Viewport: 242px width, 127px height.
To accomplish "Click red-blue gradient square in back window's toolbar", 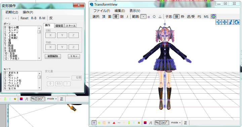I will pyautogui.click(x=21, y=99).
